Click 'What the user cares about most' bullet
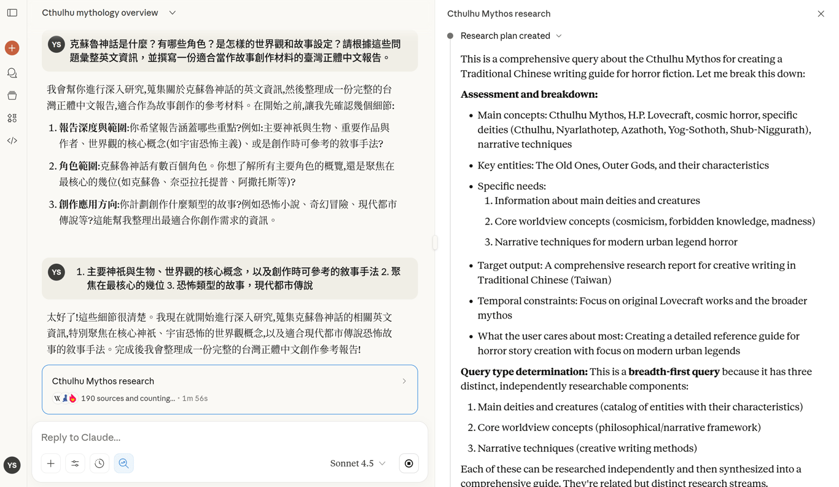This screenshot has width=839, height=487. point(639,344)
